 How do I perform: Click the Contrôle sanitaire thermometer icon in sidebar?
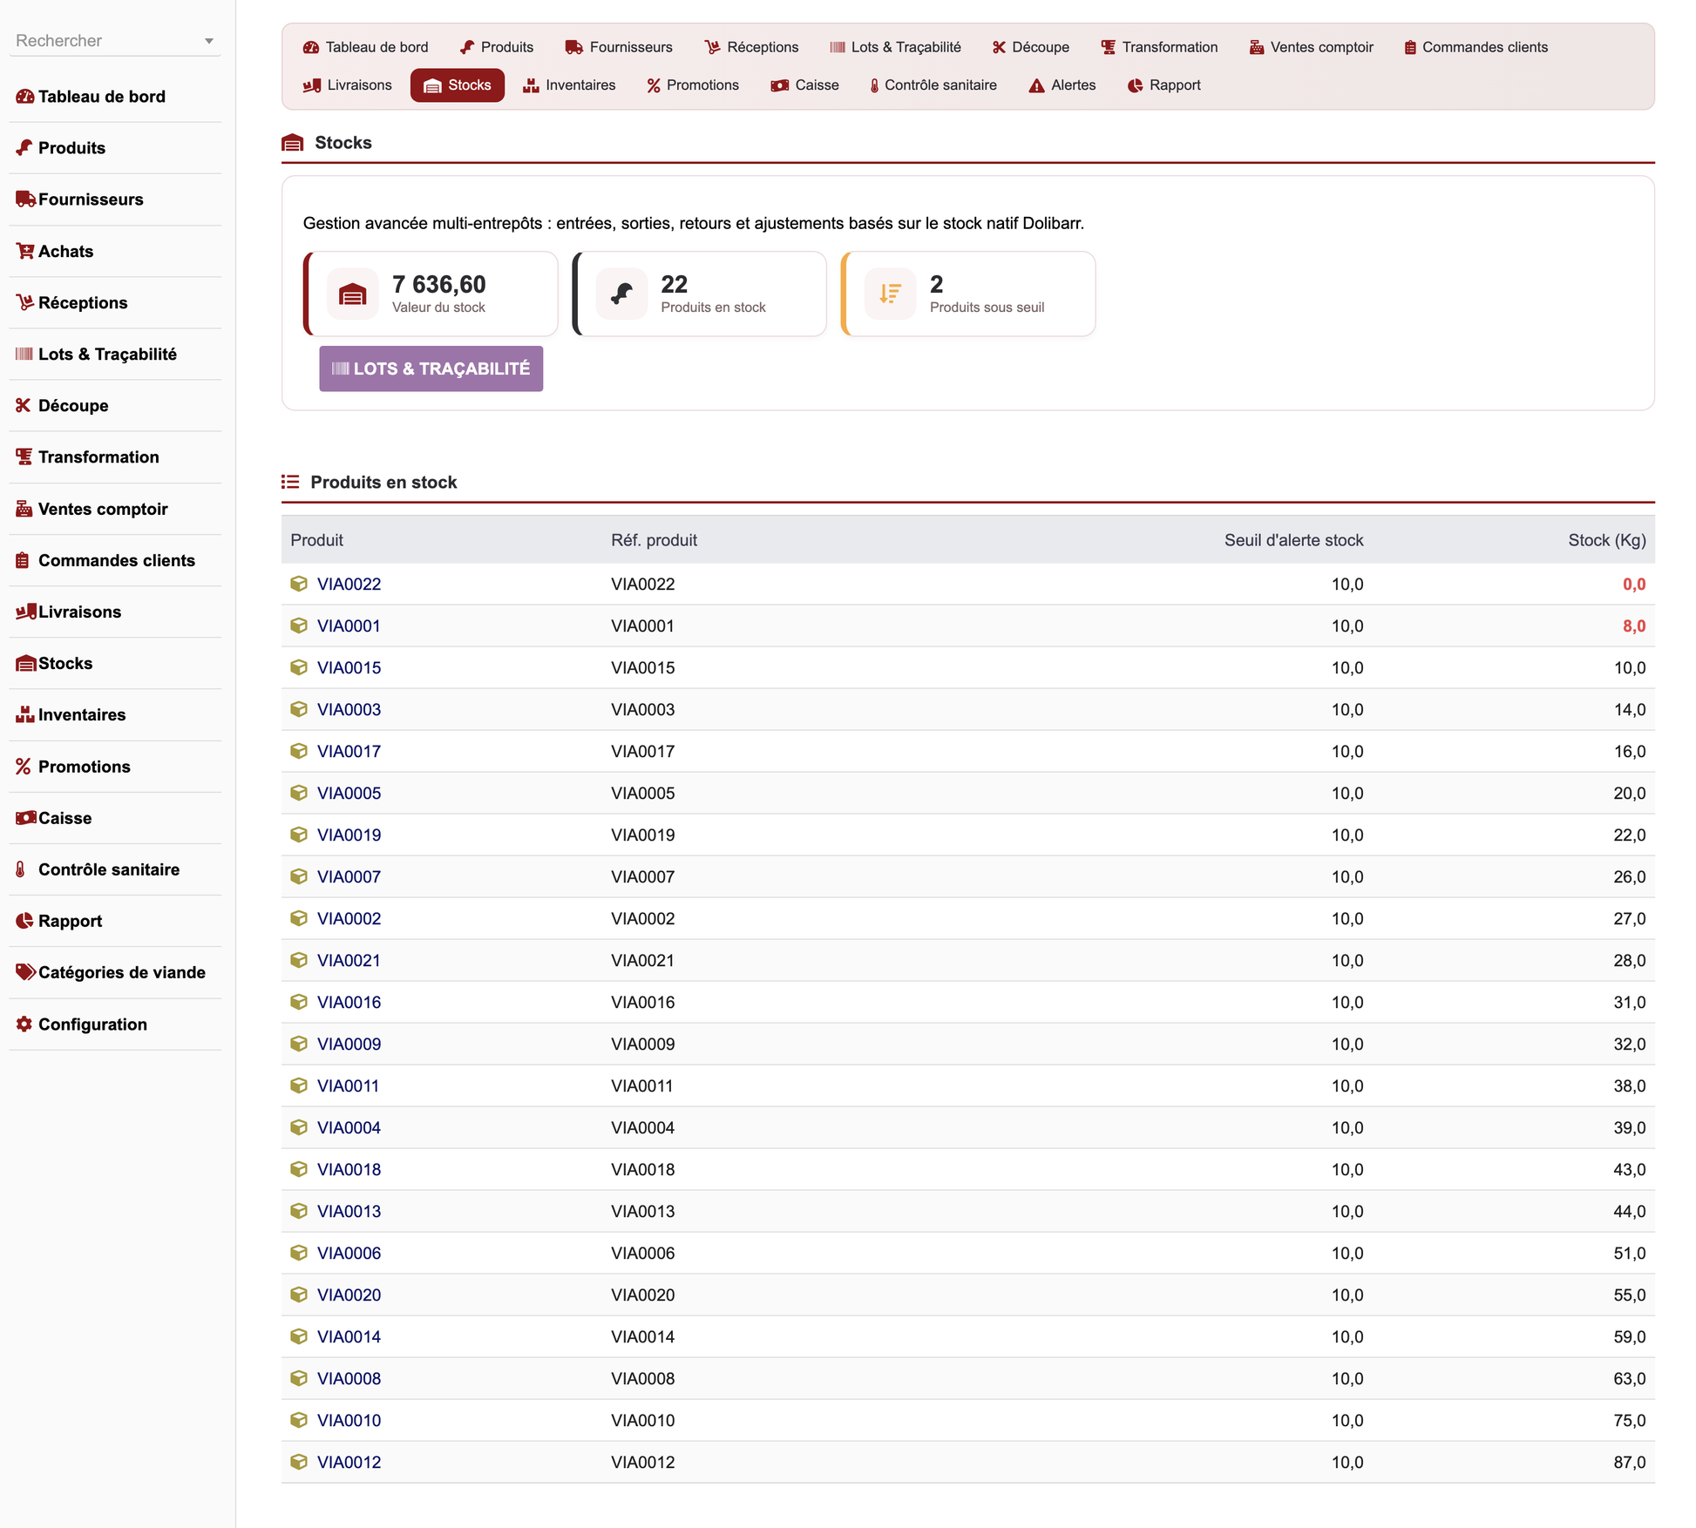[21, 869]
